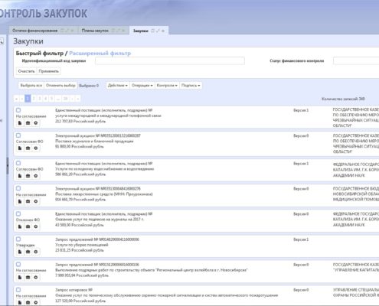Screen dimensions: 379x306
Task: Open document icon for водоснабжению row
Action: pyautogui.click(x=20, y=176)
